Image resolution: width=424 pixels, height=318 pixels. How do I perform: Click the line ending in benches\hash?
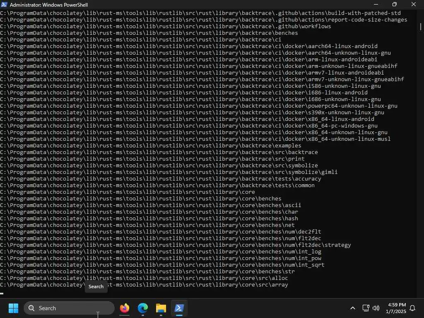149,219
